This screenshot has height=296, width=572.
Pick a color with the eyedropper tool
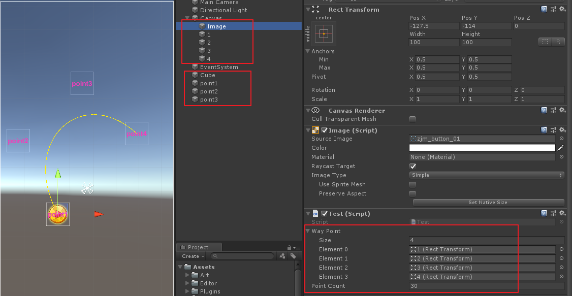coord(561,147)
